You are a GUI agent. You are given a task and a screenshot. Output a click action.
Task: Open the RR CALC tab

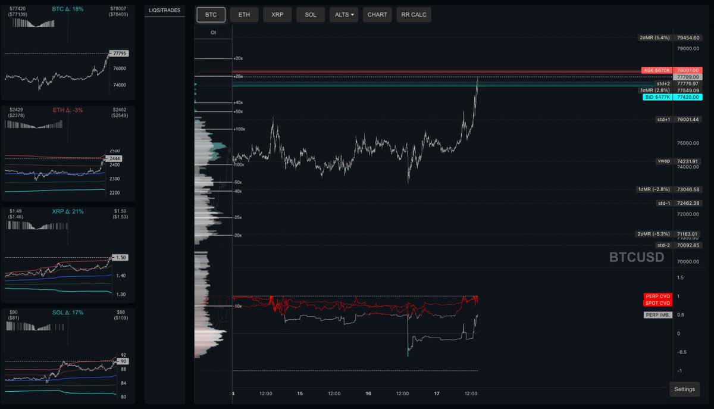pos(414,15)
